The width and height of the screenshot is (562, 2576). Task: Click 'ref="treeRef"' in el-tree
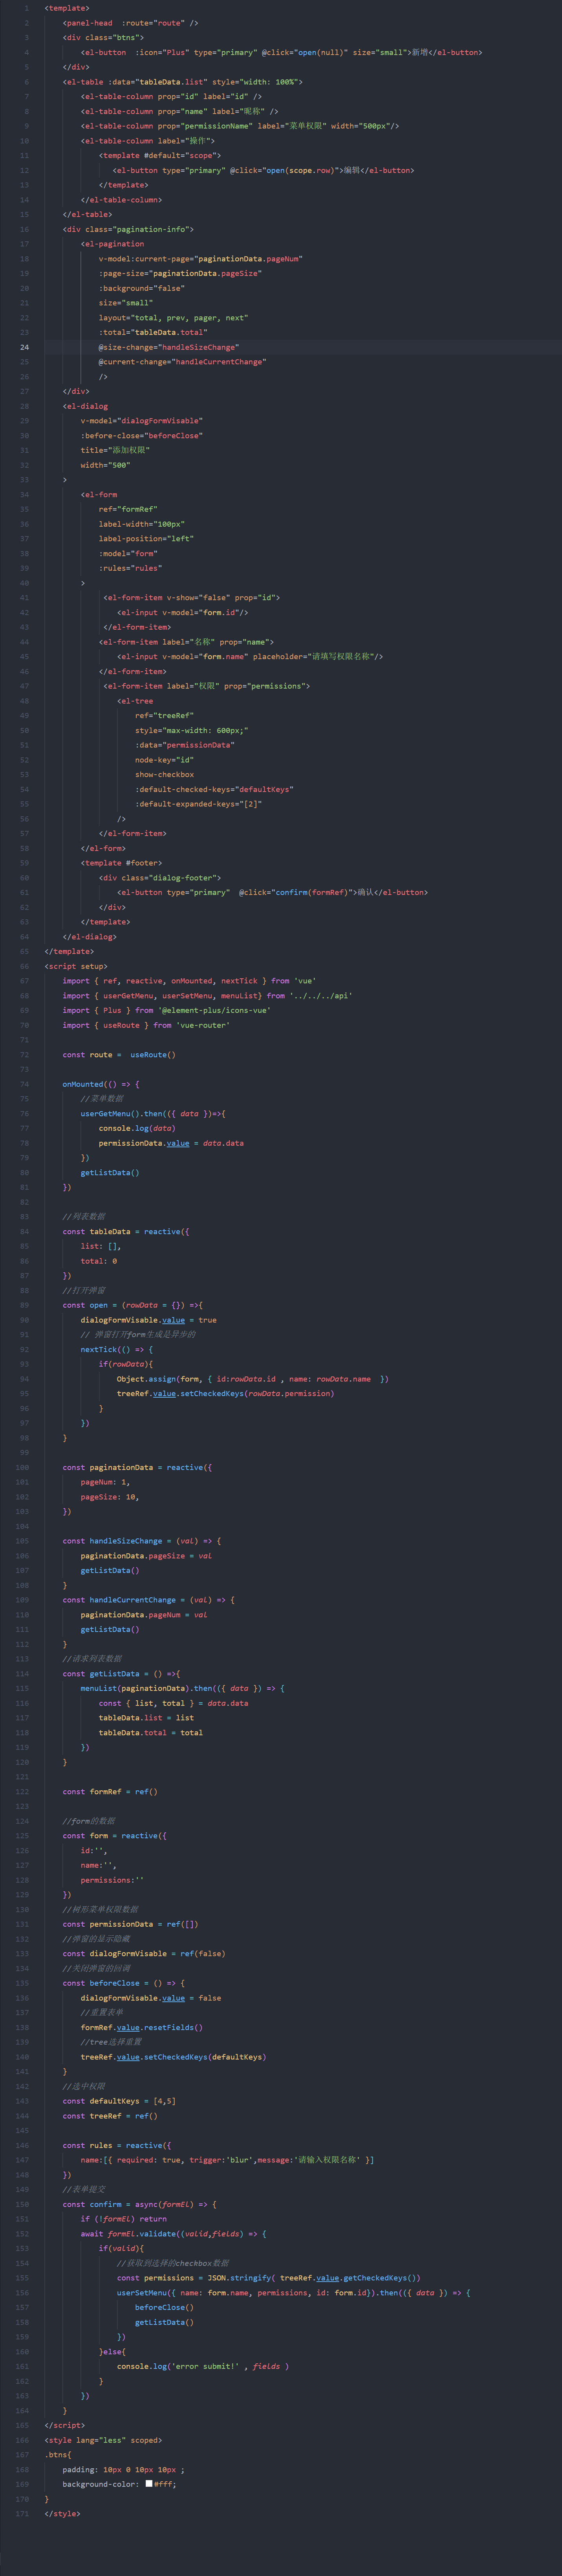[x=165, y=716]
